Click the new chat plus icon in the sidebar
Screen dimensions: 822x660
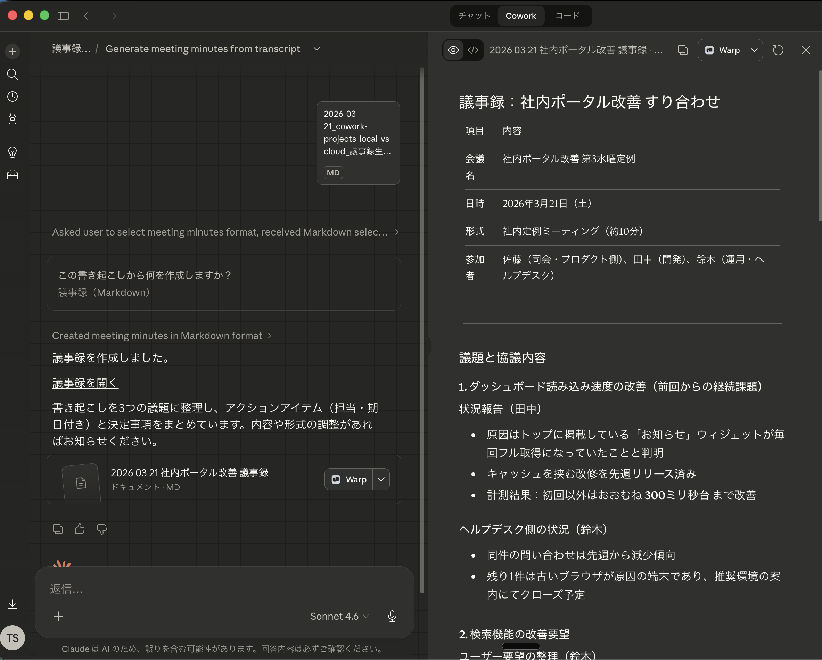13,51
